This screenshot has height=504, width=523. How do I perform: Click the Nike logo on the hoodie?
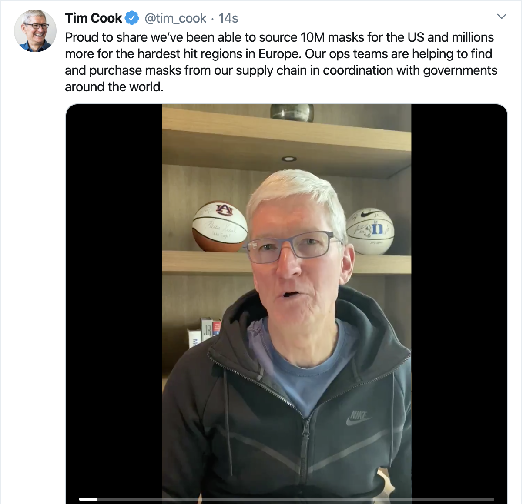359,417
